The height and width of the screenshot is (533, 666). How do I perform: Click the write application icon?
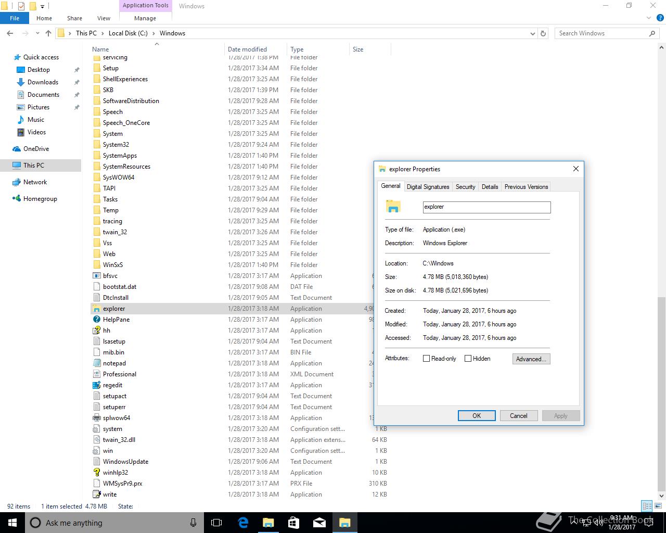[96, 494]
